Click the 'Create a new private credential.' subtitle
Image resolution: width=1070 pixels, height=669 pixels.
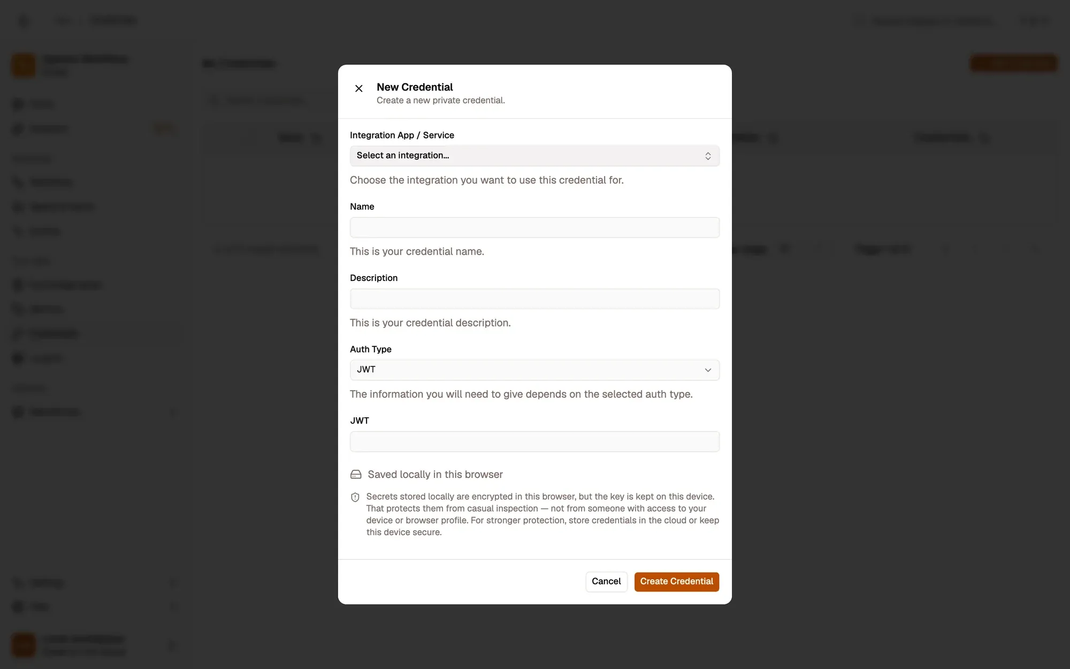pos(441,101)
